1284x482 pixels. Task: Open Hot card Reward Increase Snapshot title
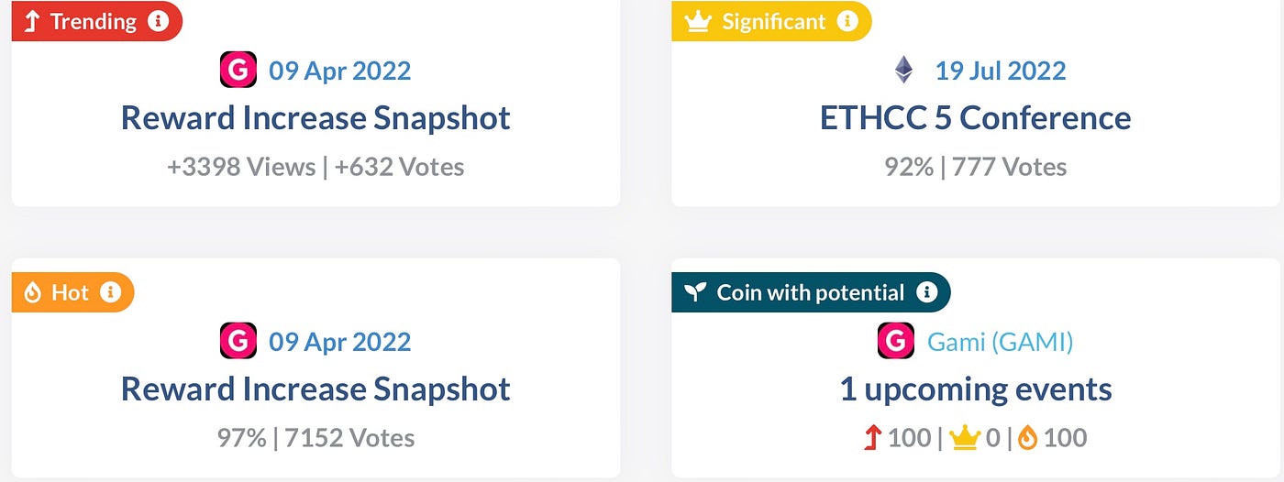click(315, 389)
